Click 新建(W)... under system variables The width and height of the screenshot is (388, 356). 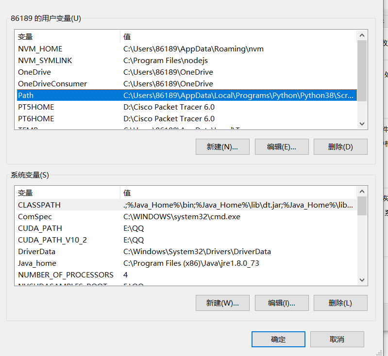(222, 303)
